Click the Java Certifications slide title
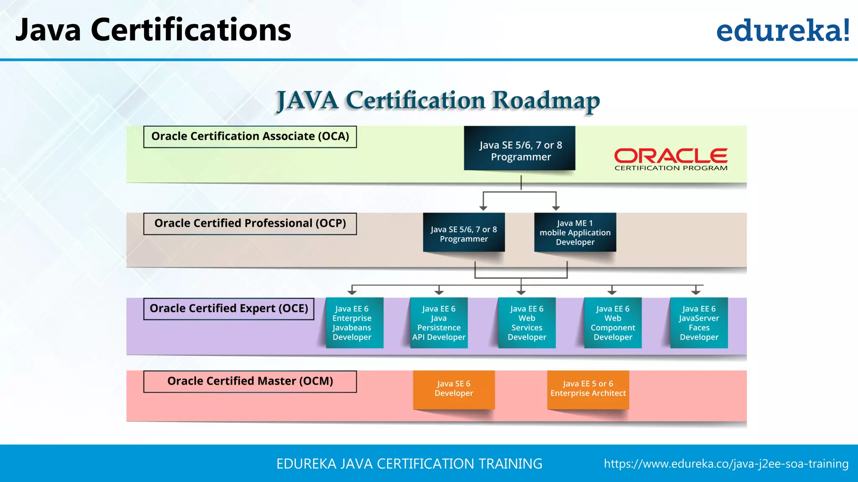The height and width of the screenshot is (482, 858). click(x=153, y=30)
